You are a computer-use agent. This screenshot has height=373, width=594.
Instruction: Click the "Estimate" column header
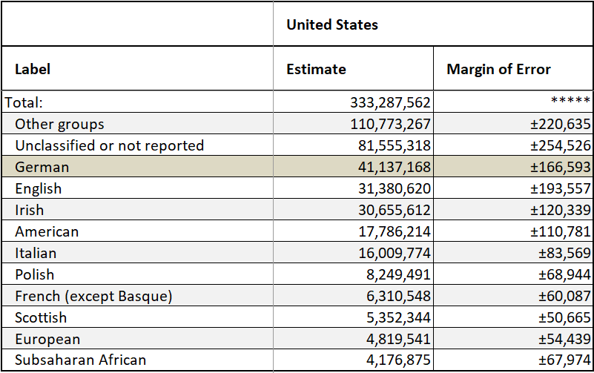click(x=316, y=69)
